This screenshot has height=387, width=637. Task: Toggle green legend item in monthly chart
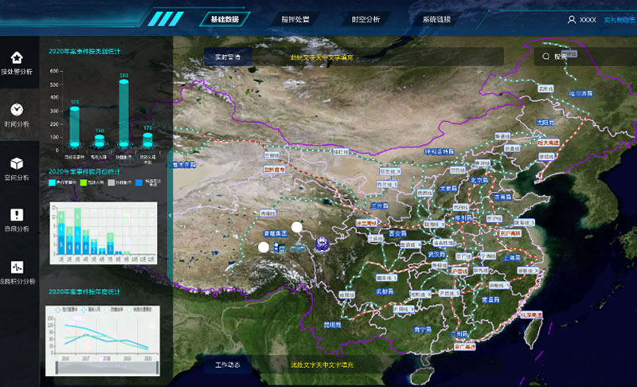(84, 182)
